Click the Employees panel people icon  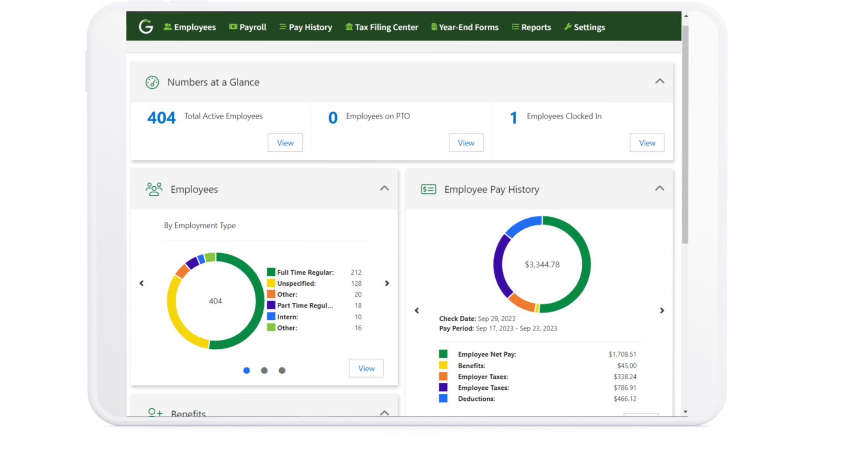154,189
